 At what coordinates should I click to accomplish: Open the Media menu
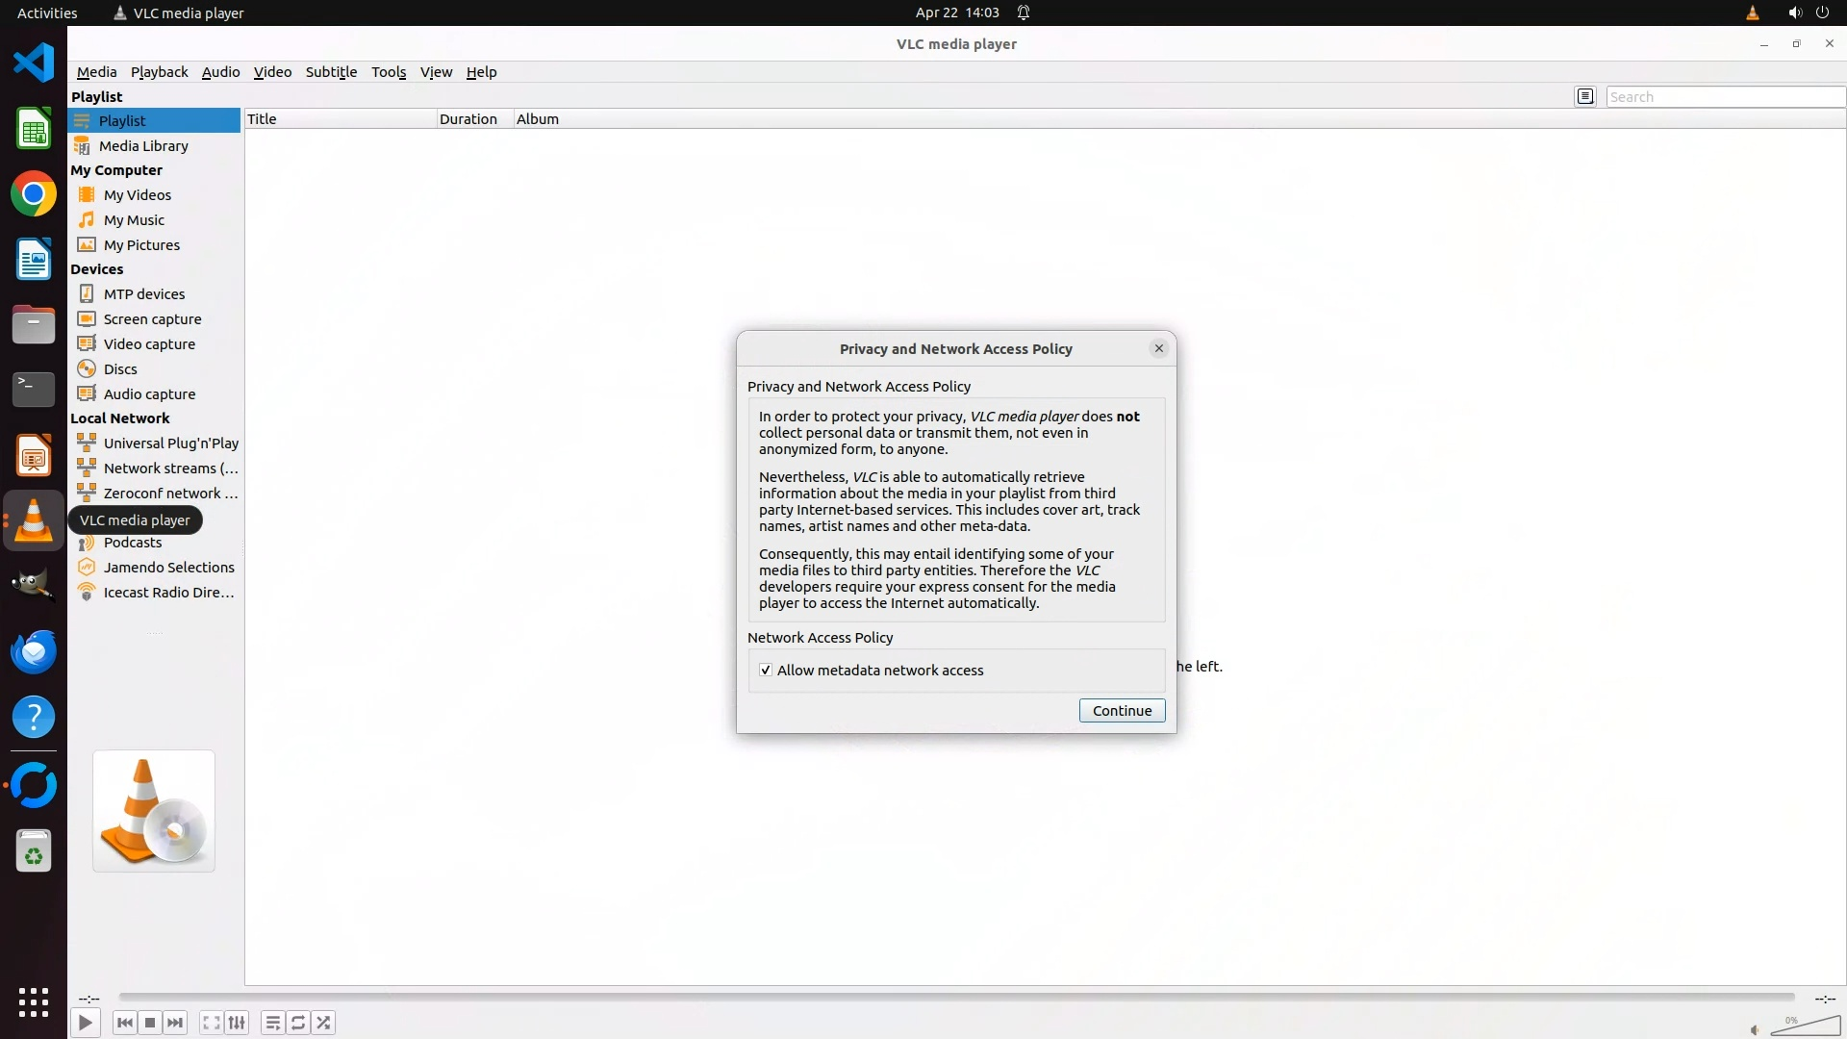tap(96, 72)
